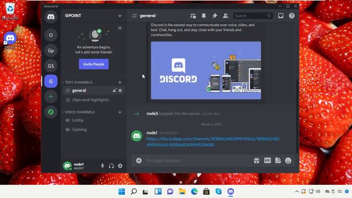This screenshot has height=198, width=352.
Task: Open taskbar search
Action: click(134, 191)
